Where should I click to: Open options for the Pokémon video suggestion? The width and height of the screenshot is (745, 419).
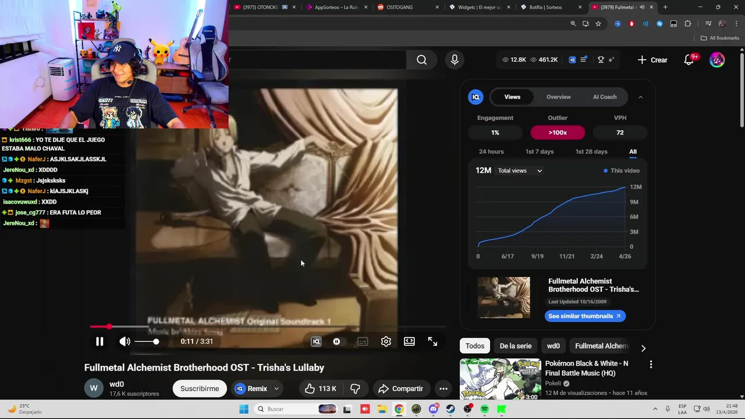click(651, 364)
